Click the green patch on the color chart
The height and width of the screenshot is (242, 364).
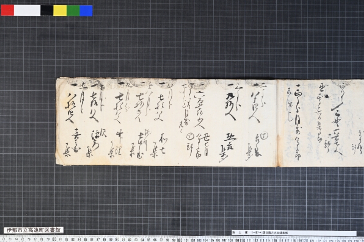pos(73,10)
